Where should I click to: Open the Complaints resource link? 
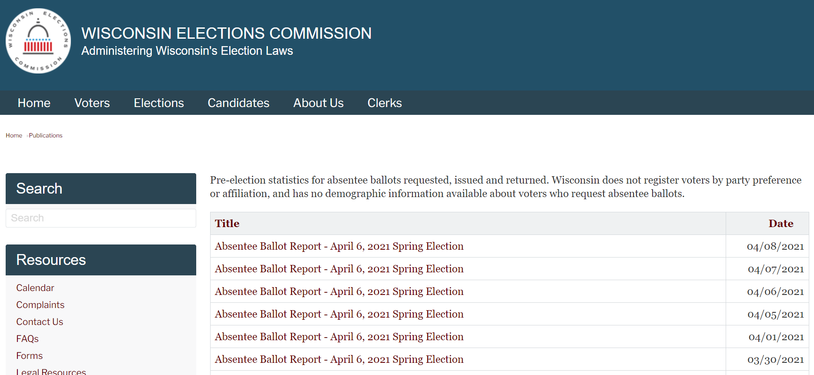[x=40, y=305]
